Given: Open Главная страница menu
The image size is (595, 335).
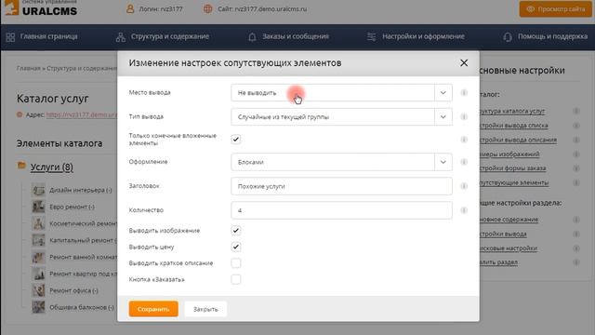Looking at the screenshot, I should pyautogui.click(x=42, y=37).
